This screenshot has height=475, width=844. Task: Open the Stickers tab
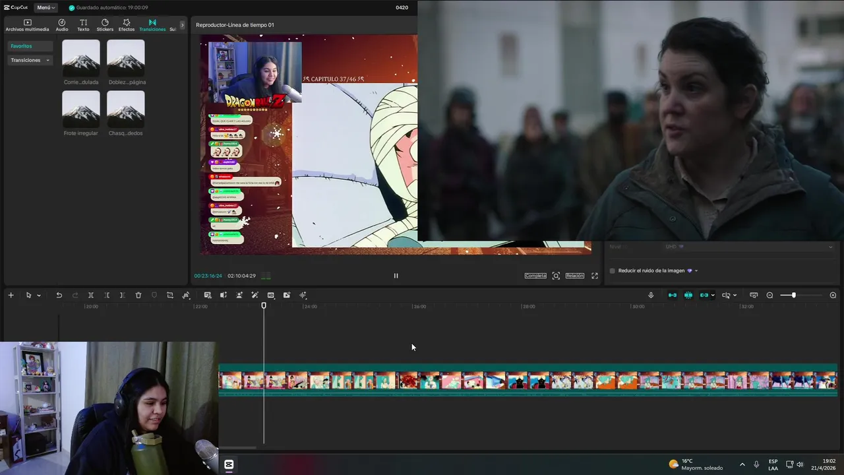tap(105, 25)
